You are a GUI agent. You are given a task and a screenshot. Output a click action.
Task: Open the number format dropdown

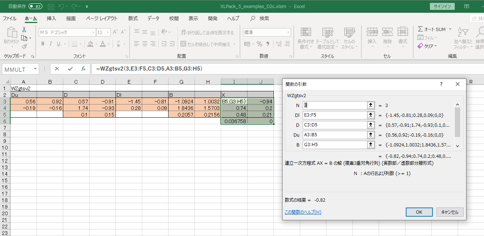point(288,33)
